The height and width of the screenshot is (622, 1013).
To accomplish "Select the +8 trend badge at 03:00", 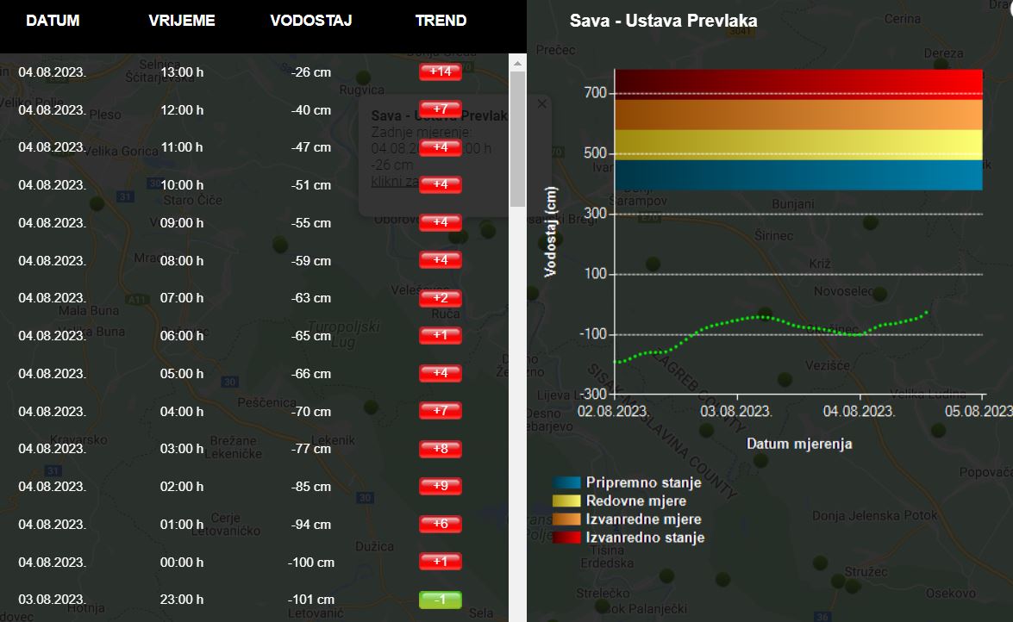I will point(441,449).
